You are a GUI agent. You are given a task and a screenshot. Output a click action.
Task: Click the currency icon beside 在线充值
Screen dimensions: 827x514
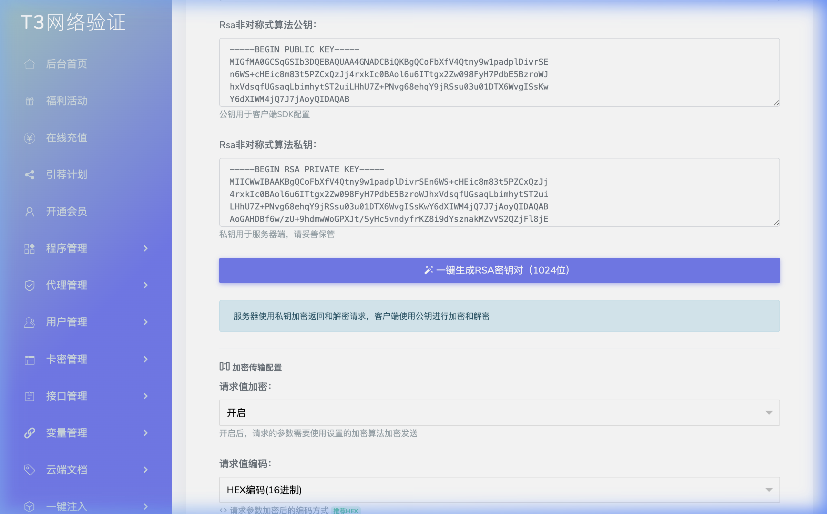tap(30, 138)
